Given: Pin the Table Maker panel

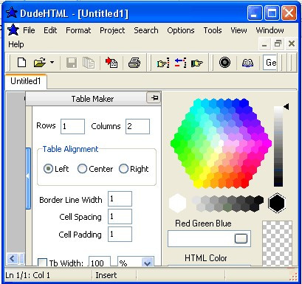Looking at the screenshot, I should coord(154,98).
